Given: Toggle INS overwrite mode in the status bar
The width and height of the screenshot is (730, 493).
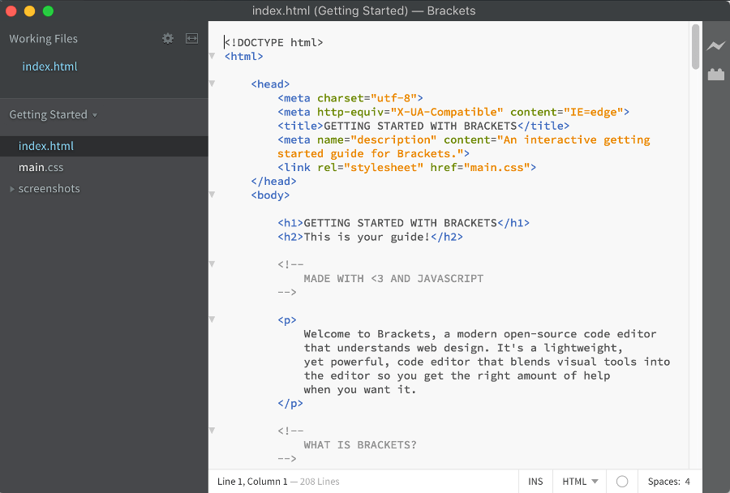Looking at the screenshot, I should (535, 481).
